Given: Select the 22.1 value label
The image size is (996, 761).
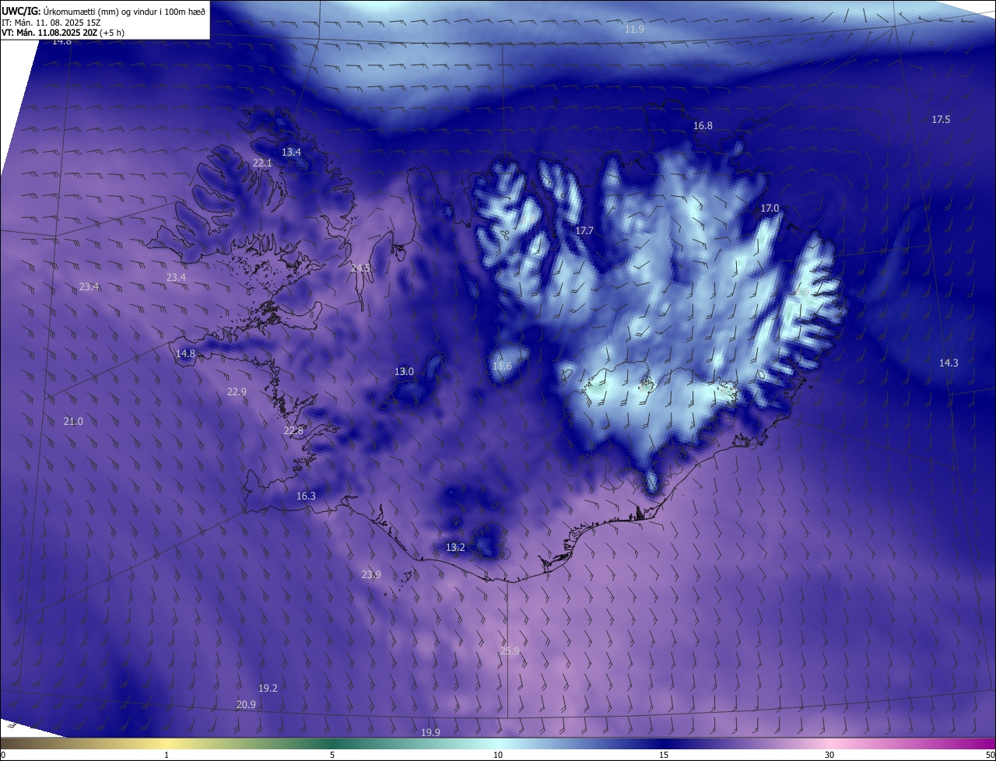Looking at the screenshot, I should (x=262, y=163).
